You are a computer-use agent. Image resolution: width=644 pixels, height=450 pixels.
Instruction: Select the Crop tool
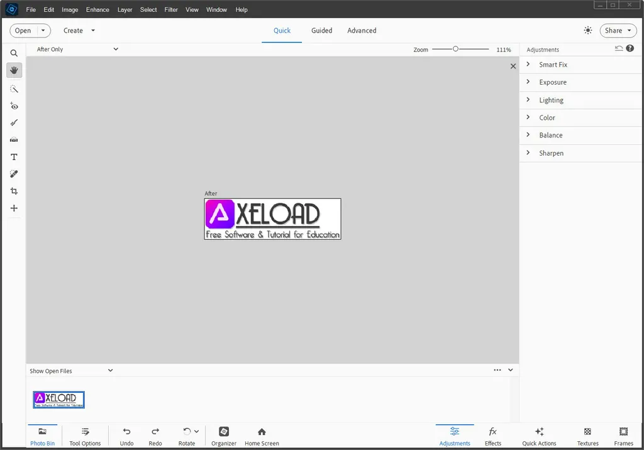pyautogui.click(x=14, y=191)
